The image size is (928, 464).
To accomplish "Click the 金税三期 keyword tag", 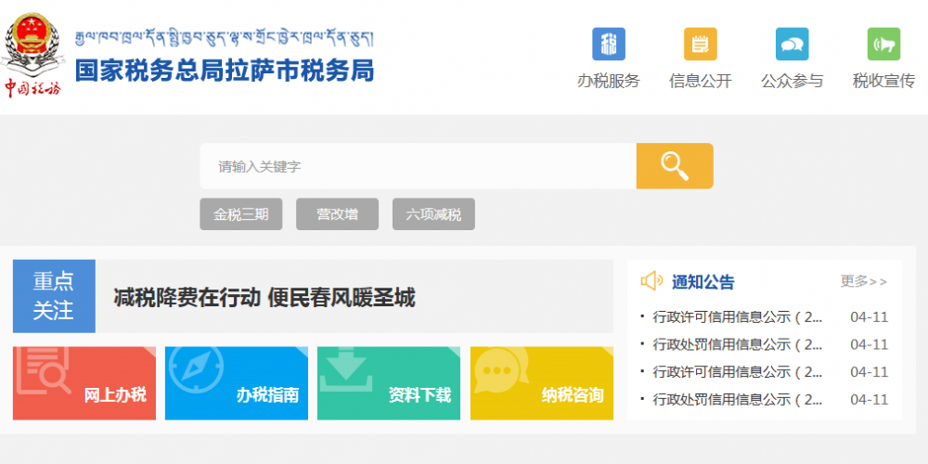I will (x=240, y=214).
